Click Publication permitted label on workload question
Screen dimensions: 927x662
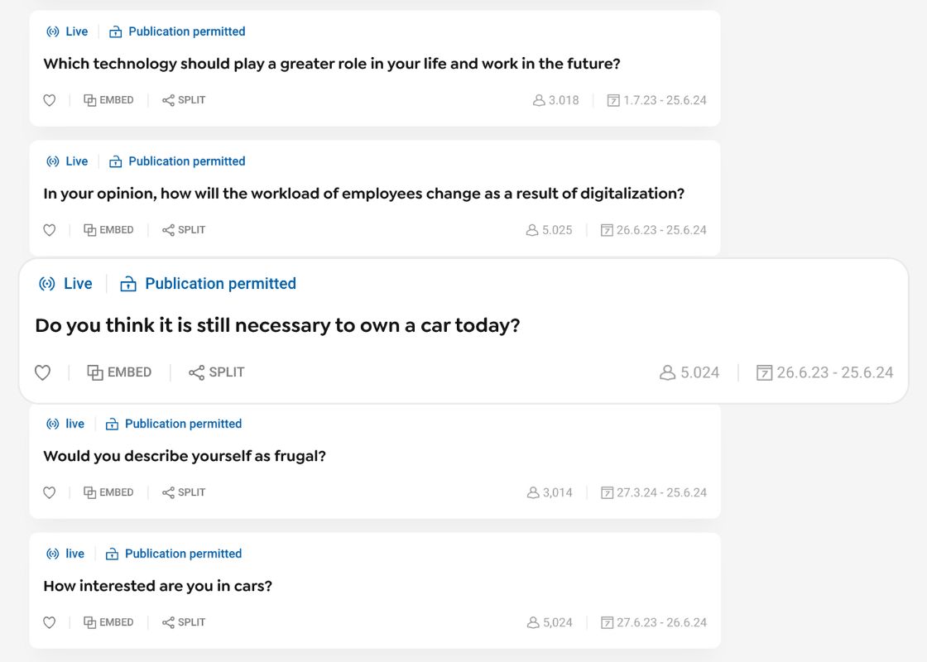pos(186,161)
